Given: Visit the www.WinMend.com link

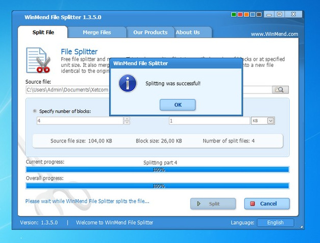Looking at the screenshot, I should pyautogui.click(x=275, y=34).
